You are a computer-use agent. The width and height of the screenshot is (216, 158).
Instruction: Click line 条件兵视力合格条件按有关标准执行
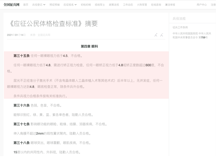tap(41, 96)
